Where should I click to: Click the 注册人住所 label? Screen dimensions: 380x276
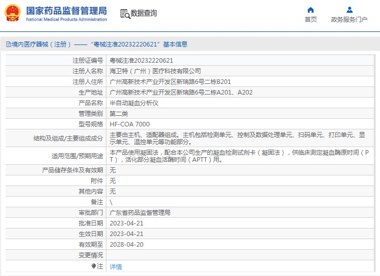pos(88,82)
